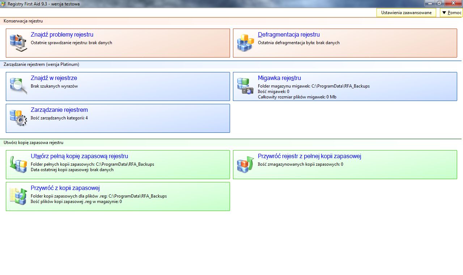Image resolution: width=463 pixels, height=275 pixels.
Task: Click 'Utwórz kopię zapasowa rejestru' section header
Action: 33,143
